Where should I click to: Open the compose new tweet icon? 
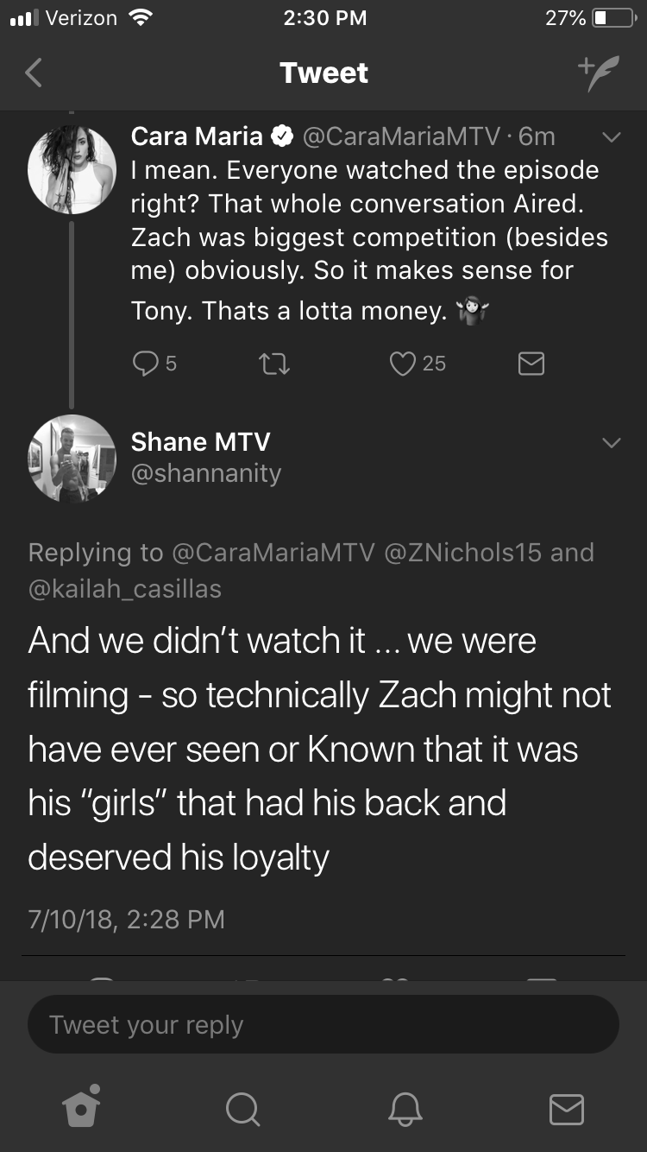(599, 73)
